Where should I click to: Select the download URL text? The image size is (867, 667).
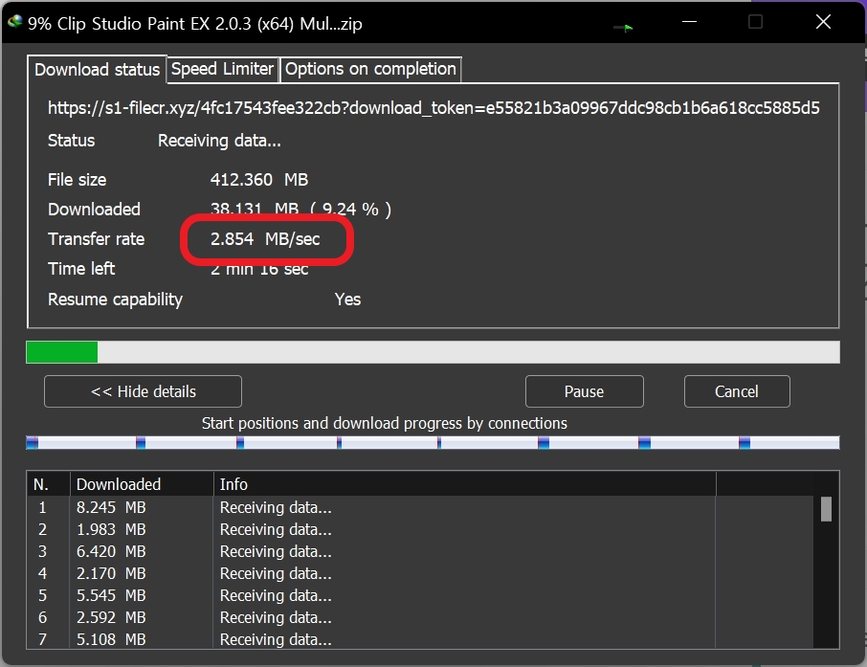click(433, 108)
